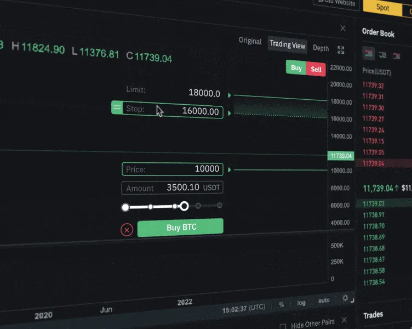This screenshot has height=329, width=412.
Task: Select the Spot trading tab
Action: [x=382, y=7]
